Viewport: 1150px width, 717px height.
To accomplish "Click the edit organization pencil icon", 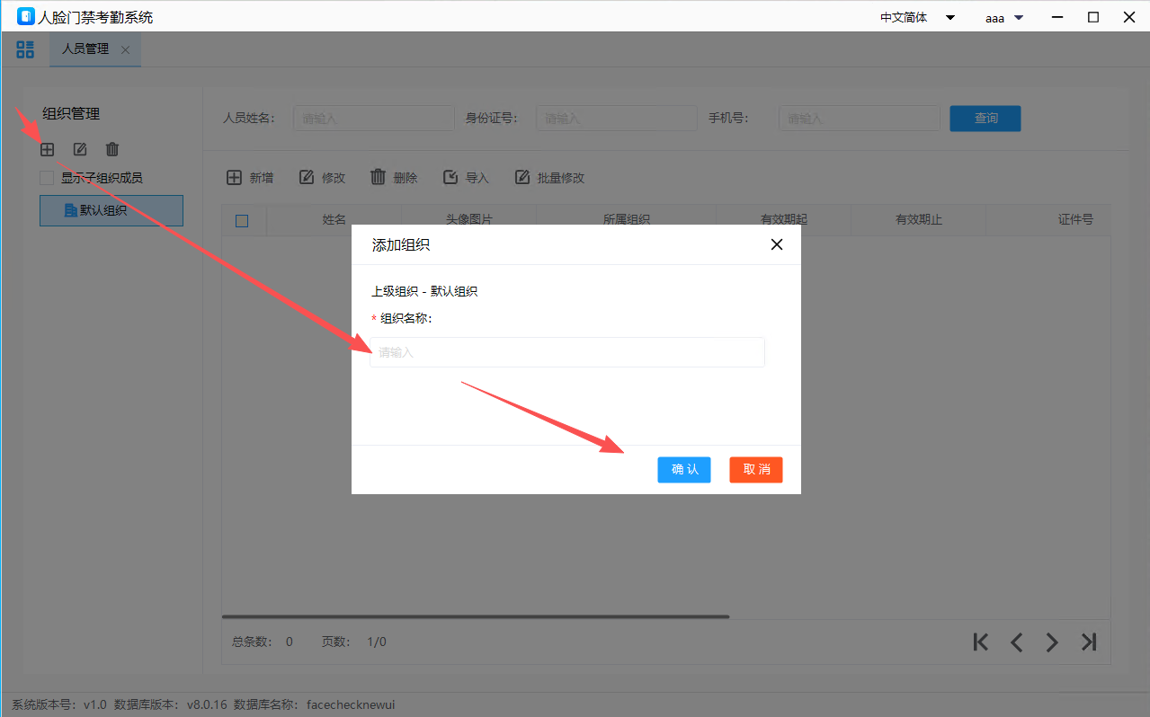I will [80, 149].
